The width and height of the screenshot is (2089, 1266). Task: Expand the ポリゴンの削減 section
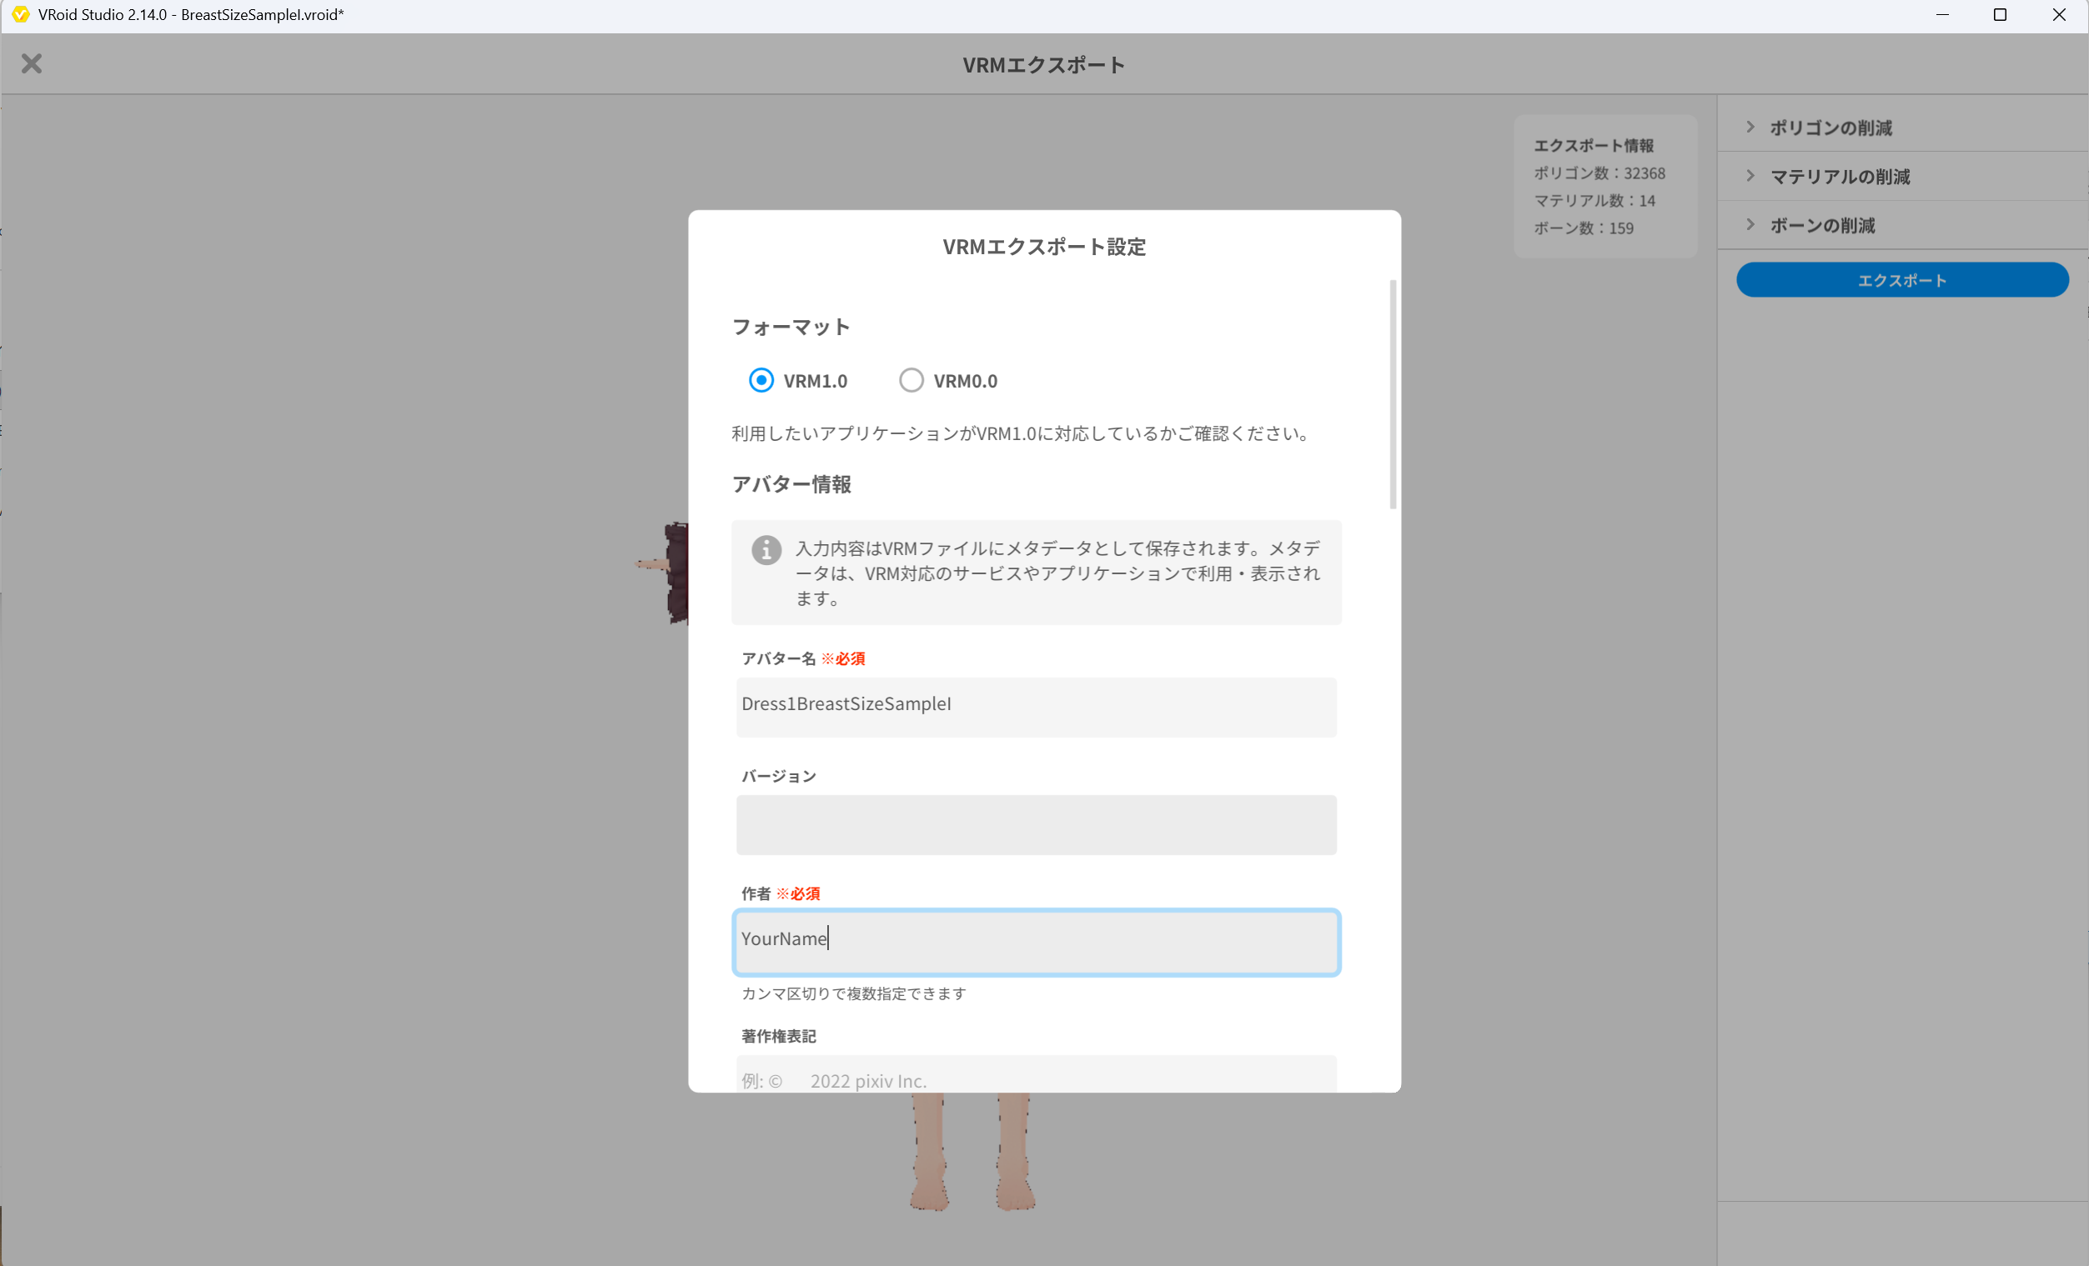(1902, 128)
